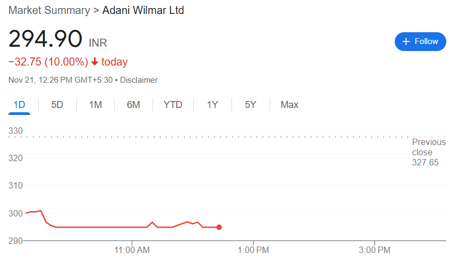Click the 11:00 AM axis label
The height and width of the screenshot is (260, 464).
point(132,250)
